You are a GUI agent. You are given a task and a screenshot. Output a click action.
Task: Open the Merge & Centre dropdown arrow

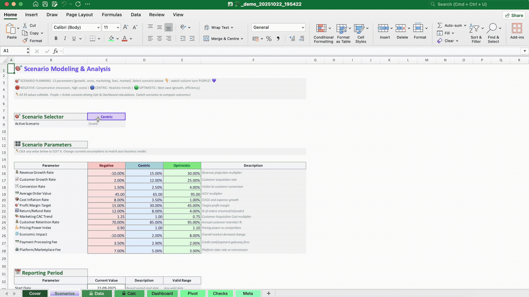point(242,39)
